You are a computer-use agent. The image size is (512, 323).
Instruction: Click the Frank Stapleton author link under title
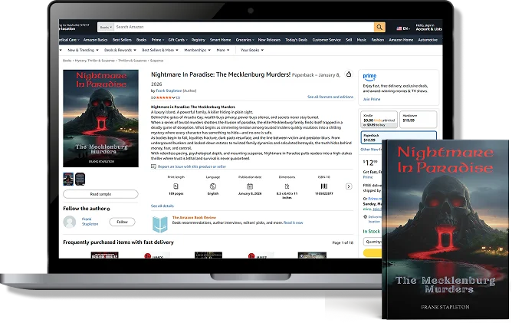click(x=169, y=91)
